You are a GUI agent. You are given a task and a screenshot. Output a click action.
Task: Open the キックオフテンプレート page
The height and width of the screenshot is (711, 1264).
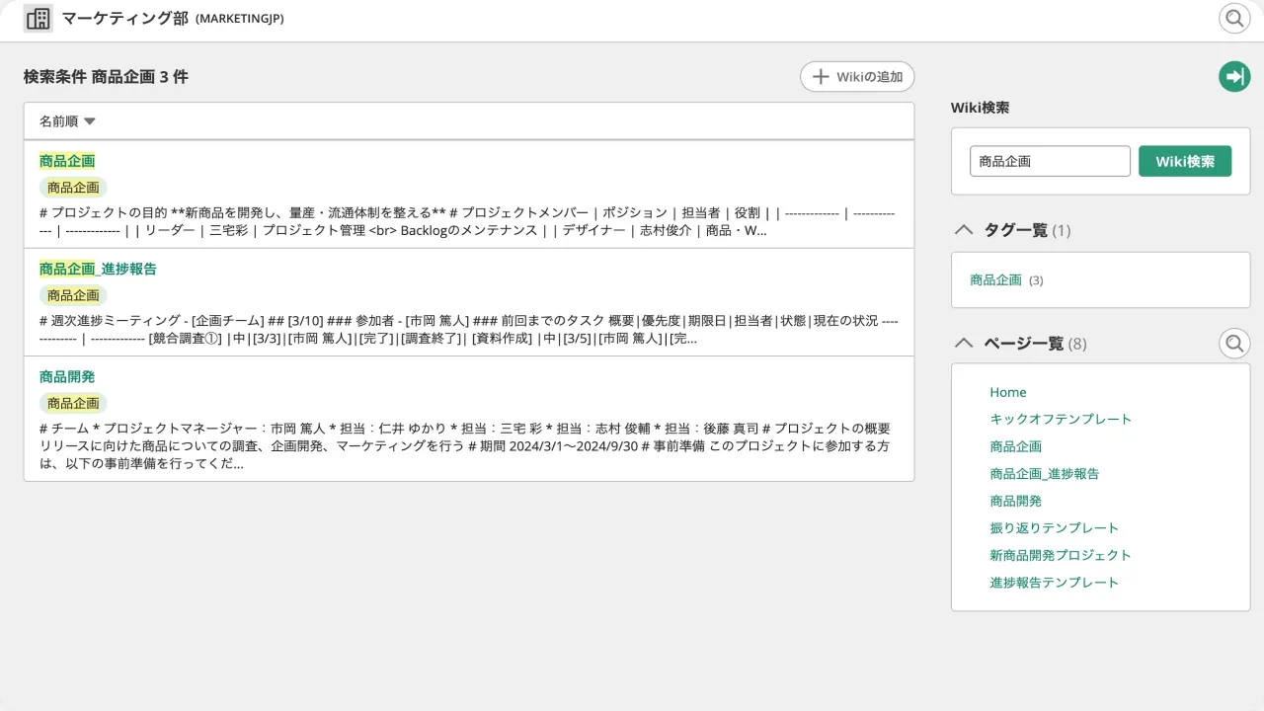pyautogui.click(x=1061, y=419)
